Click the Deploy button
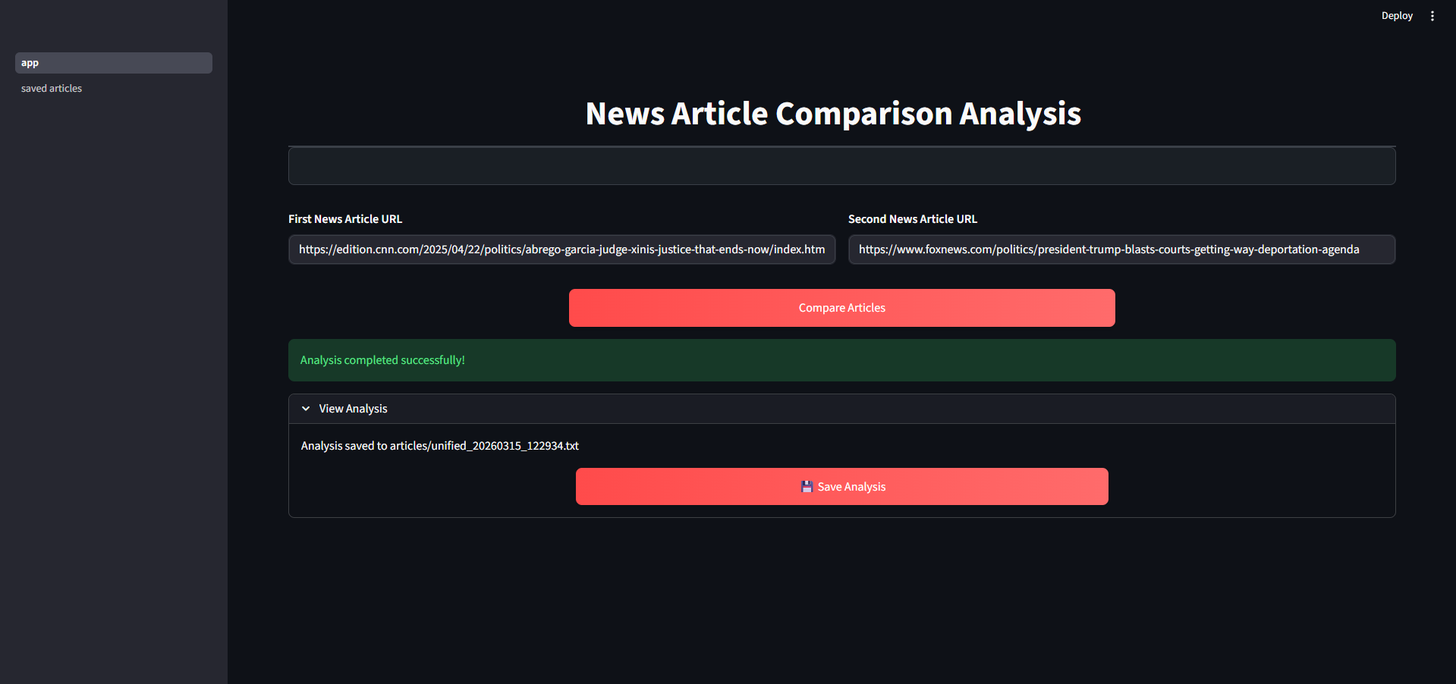Screen dimensions: 1456x684 tap(1396, 16)
